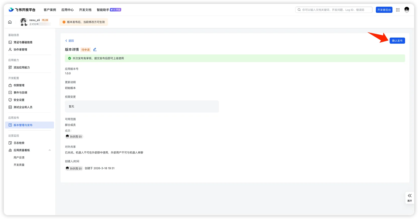The height and width of the screenshot is (219, 418).
Task: Click the home icon in header
Action: coord(10,22)
